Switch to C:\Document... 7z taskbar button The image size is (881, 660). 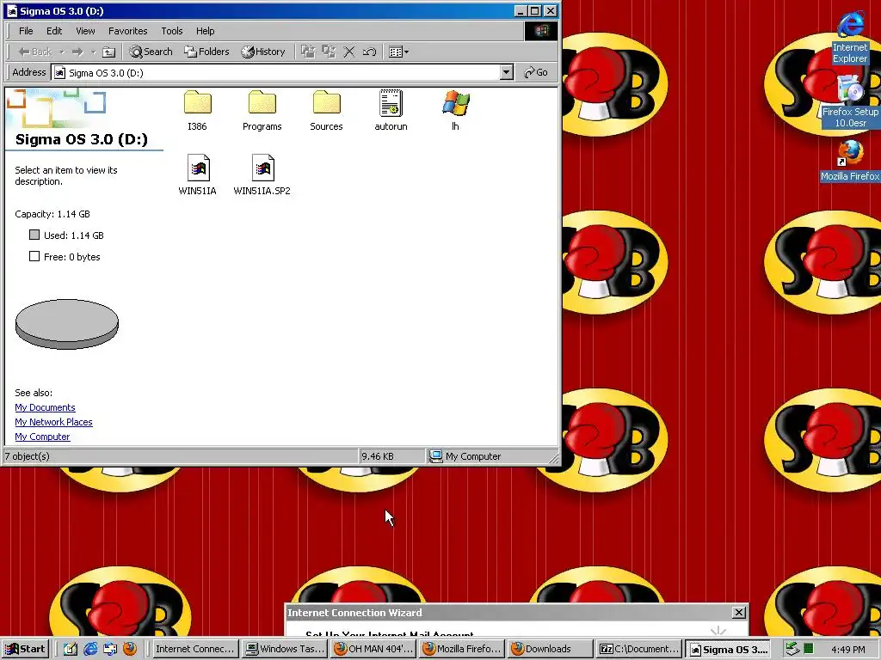(638, 649)
